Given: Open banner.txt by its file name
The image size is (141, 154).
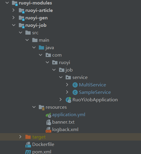Looking at the screenshot, I should pos(63,122).
